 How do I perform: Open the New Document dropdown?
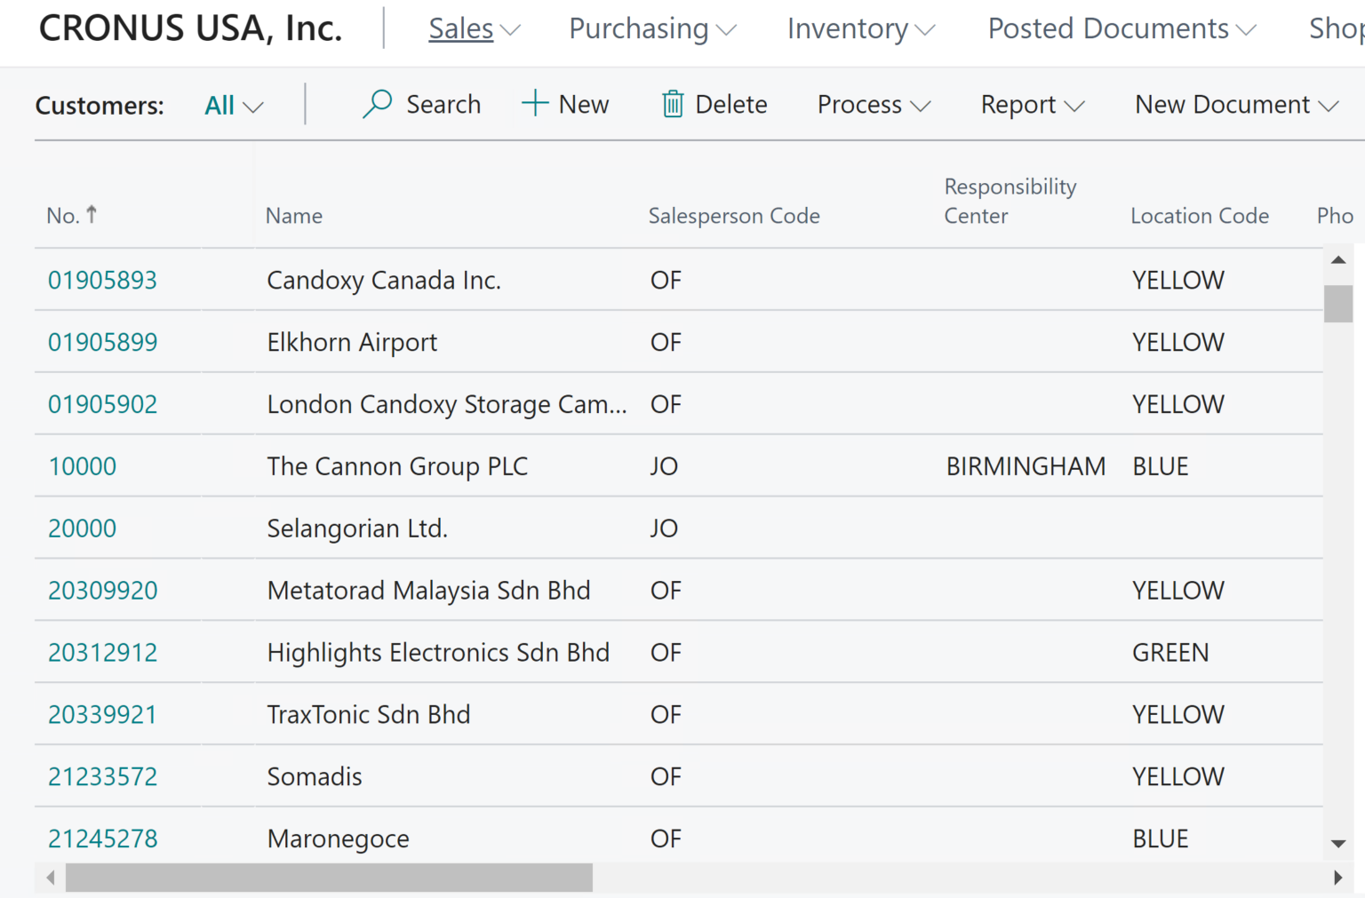[1236, 105]
